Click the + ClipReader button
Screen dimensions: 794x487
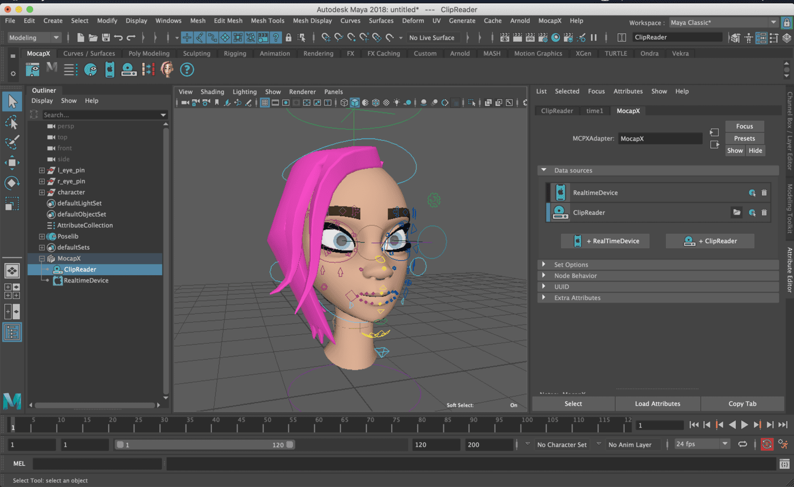(710, 241)
